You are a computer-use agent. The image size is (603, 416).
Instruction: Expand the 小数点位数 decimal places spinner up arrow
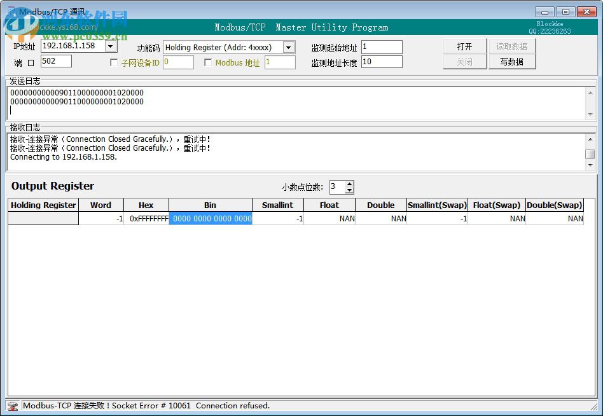click(349, 184)
